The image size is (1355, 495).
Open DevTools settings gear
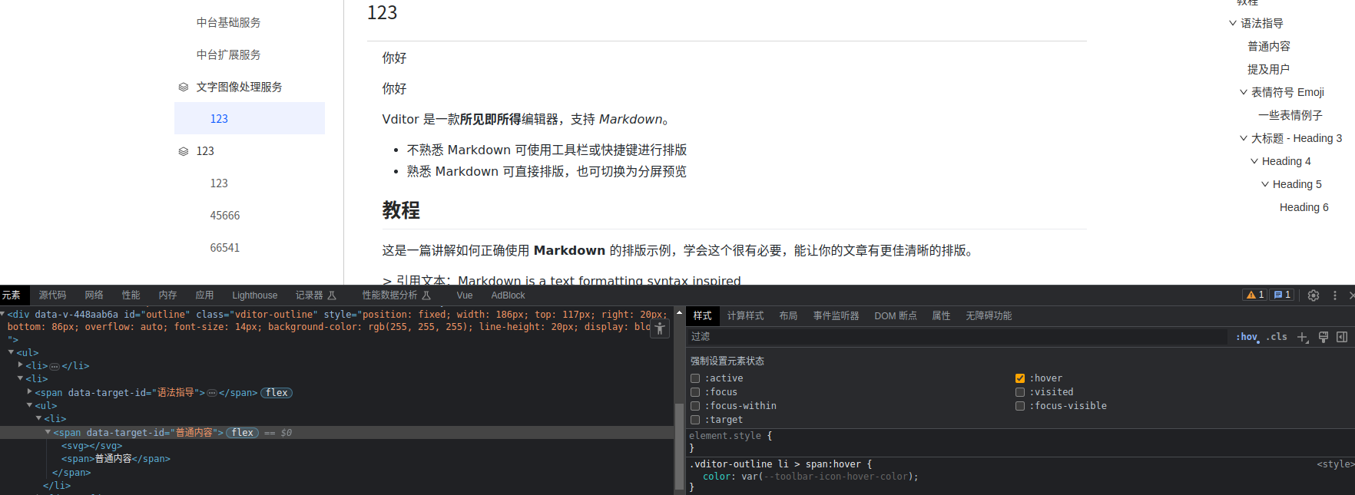tap(1314, 295)
